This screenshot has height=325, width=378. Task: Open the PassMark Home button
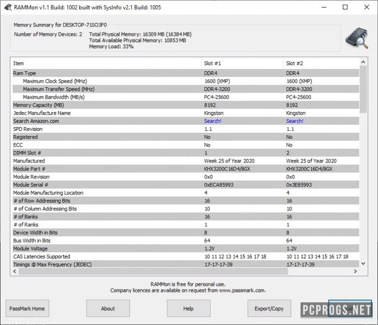pos(27,308)
